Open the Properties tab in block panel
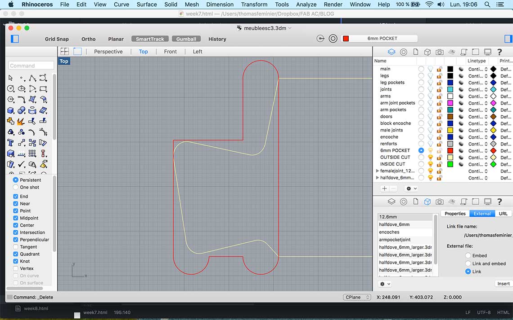 click(x=455, y=214)
